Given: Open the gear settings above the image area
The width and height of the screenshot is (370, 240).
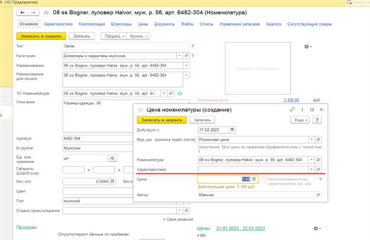Looking at the screenshot, I should (x=308, y=46).
